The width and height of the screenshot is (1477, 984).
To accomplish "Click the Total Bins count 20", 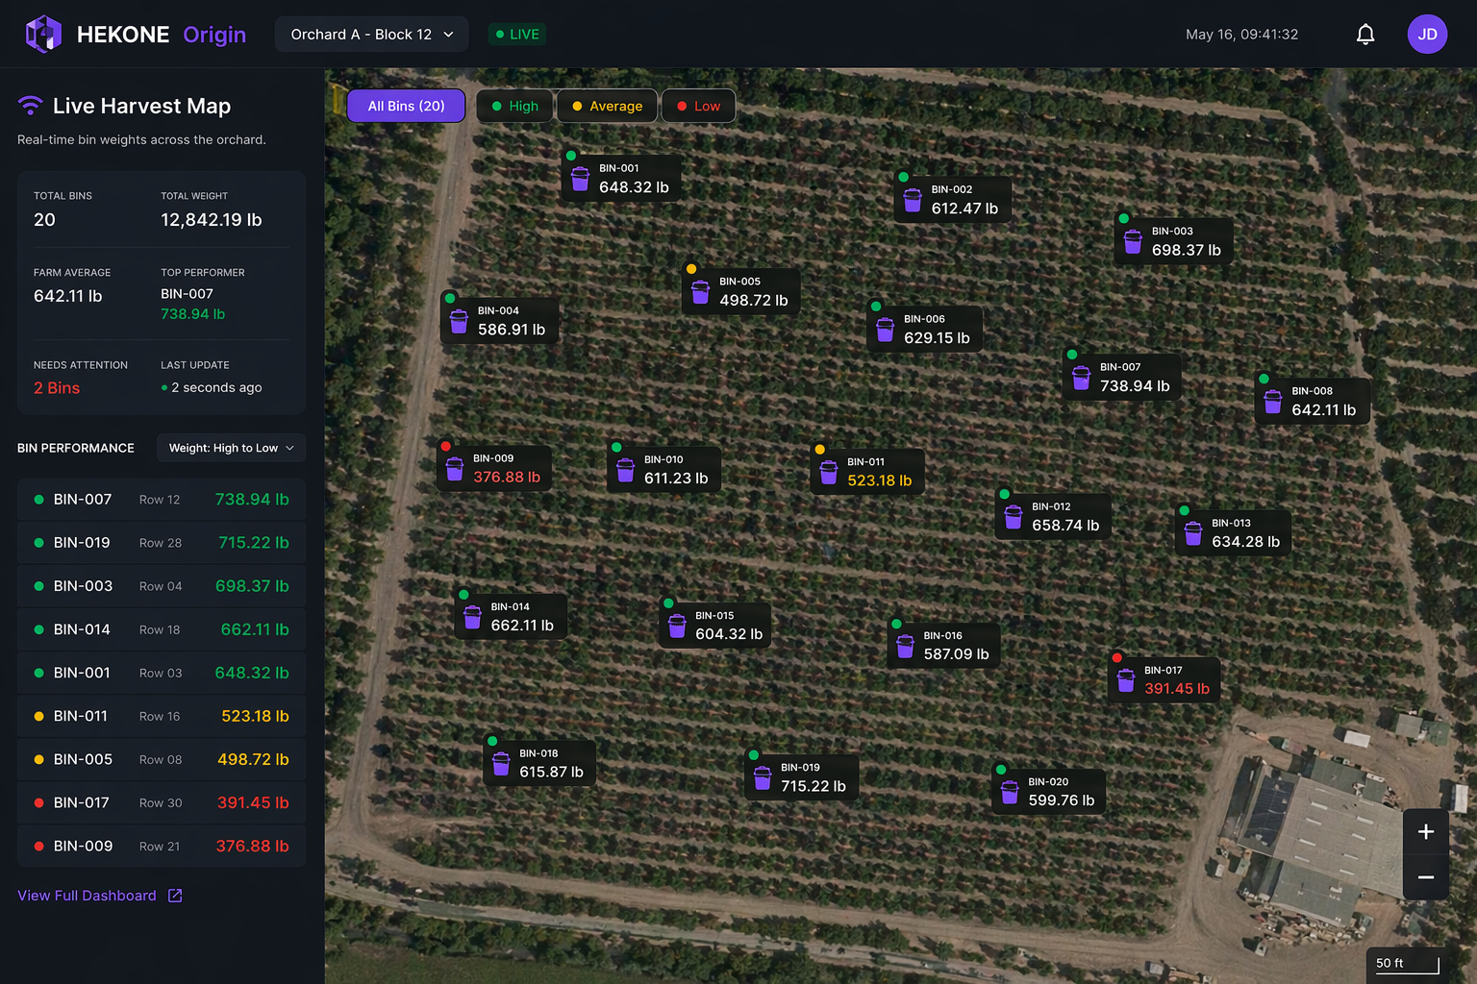I will 44,220.
